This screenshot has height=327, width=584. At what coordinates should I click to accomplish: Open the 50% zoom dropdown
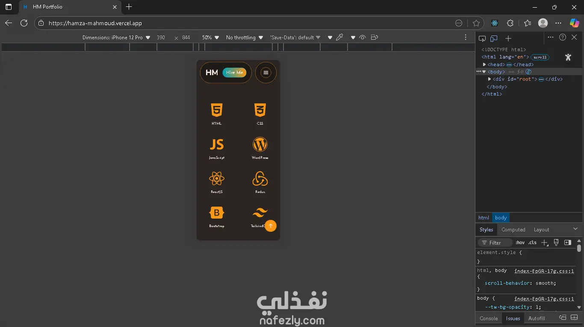[210, 38]
